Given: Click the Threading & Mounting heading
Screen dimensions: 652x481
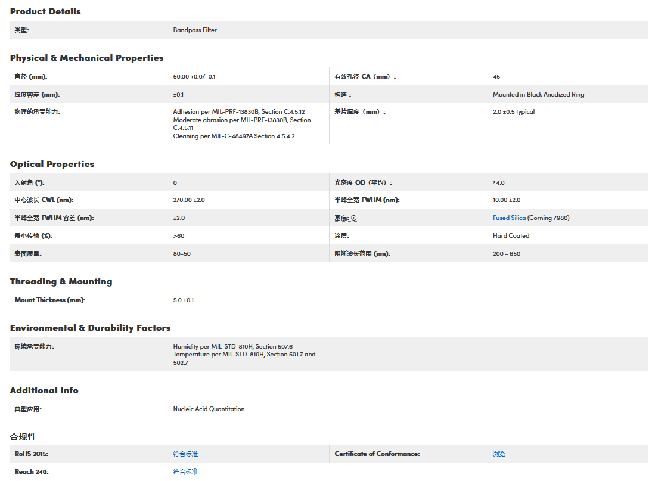Looking at the screenshot, I should 61,281.
